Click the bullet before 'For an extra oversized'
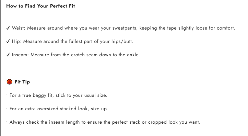The image size is (248, 136). tap(7, 109)
